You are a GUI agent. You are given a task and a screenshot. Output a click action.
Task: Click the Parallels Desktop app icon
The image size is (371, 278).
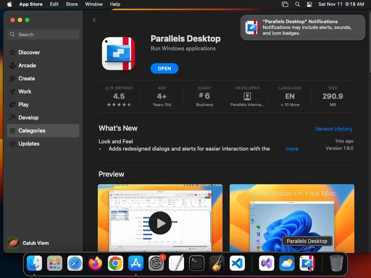point(118,54)
